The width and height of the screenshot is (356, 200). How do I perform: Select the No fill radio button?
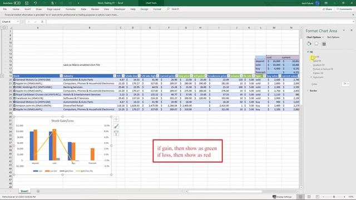click(x=311, y=57)
